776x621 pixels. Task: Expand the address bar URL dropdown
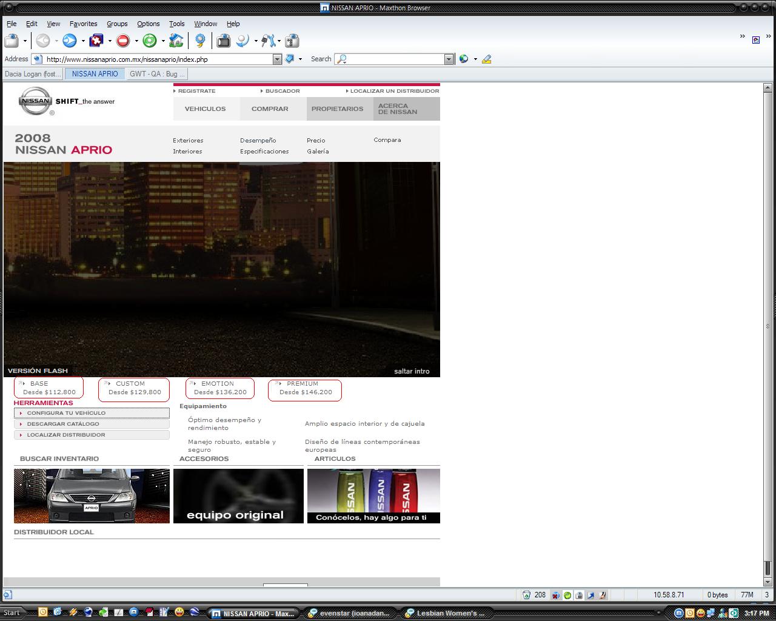tap(277, 59)
